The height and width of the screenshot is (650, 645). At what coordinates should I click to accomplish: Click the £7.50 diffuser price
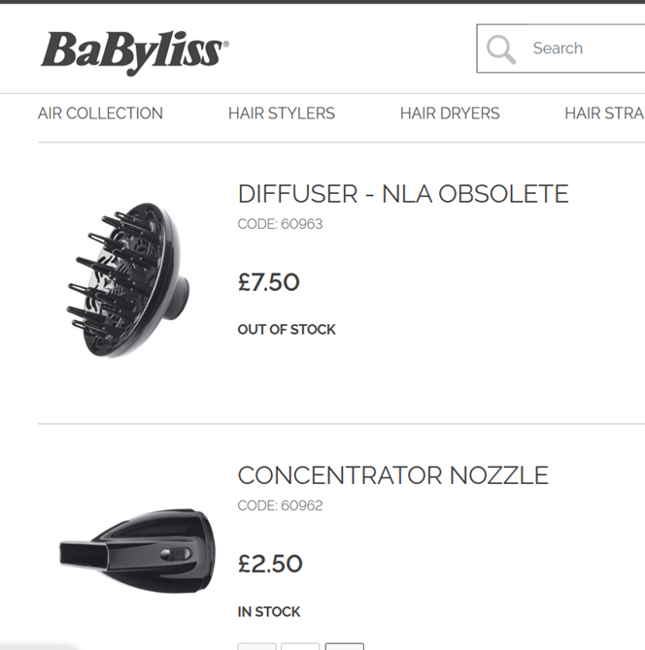point(268,282)
